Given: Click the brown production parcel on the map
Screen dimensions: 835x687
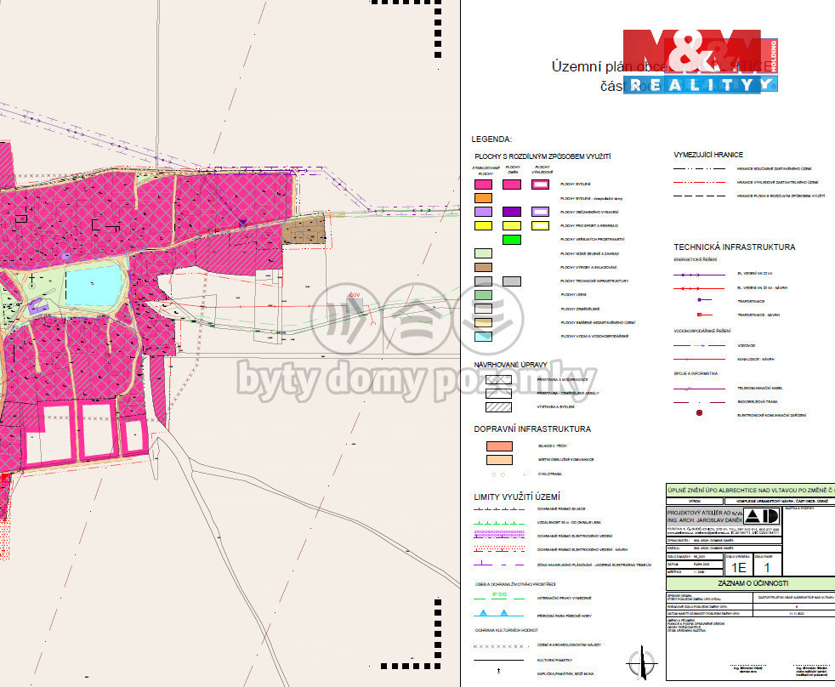Looking at the screenshot, I should tap(304, 230).
